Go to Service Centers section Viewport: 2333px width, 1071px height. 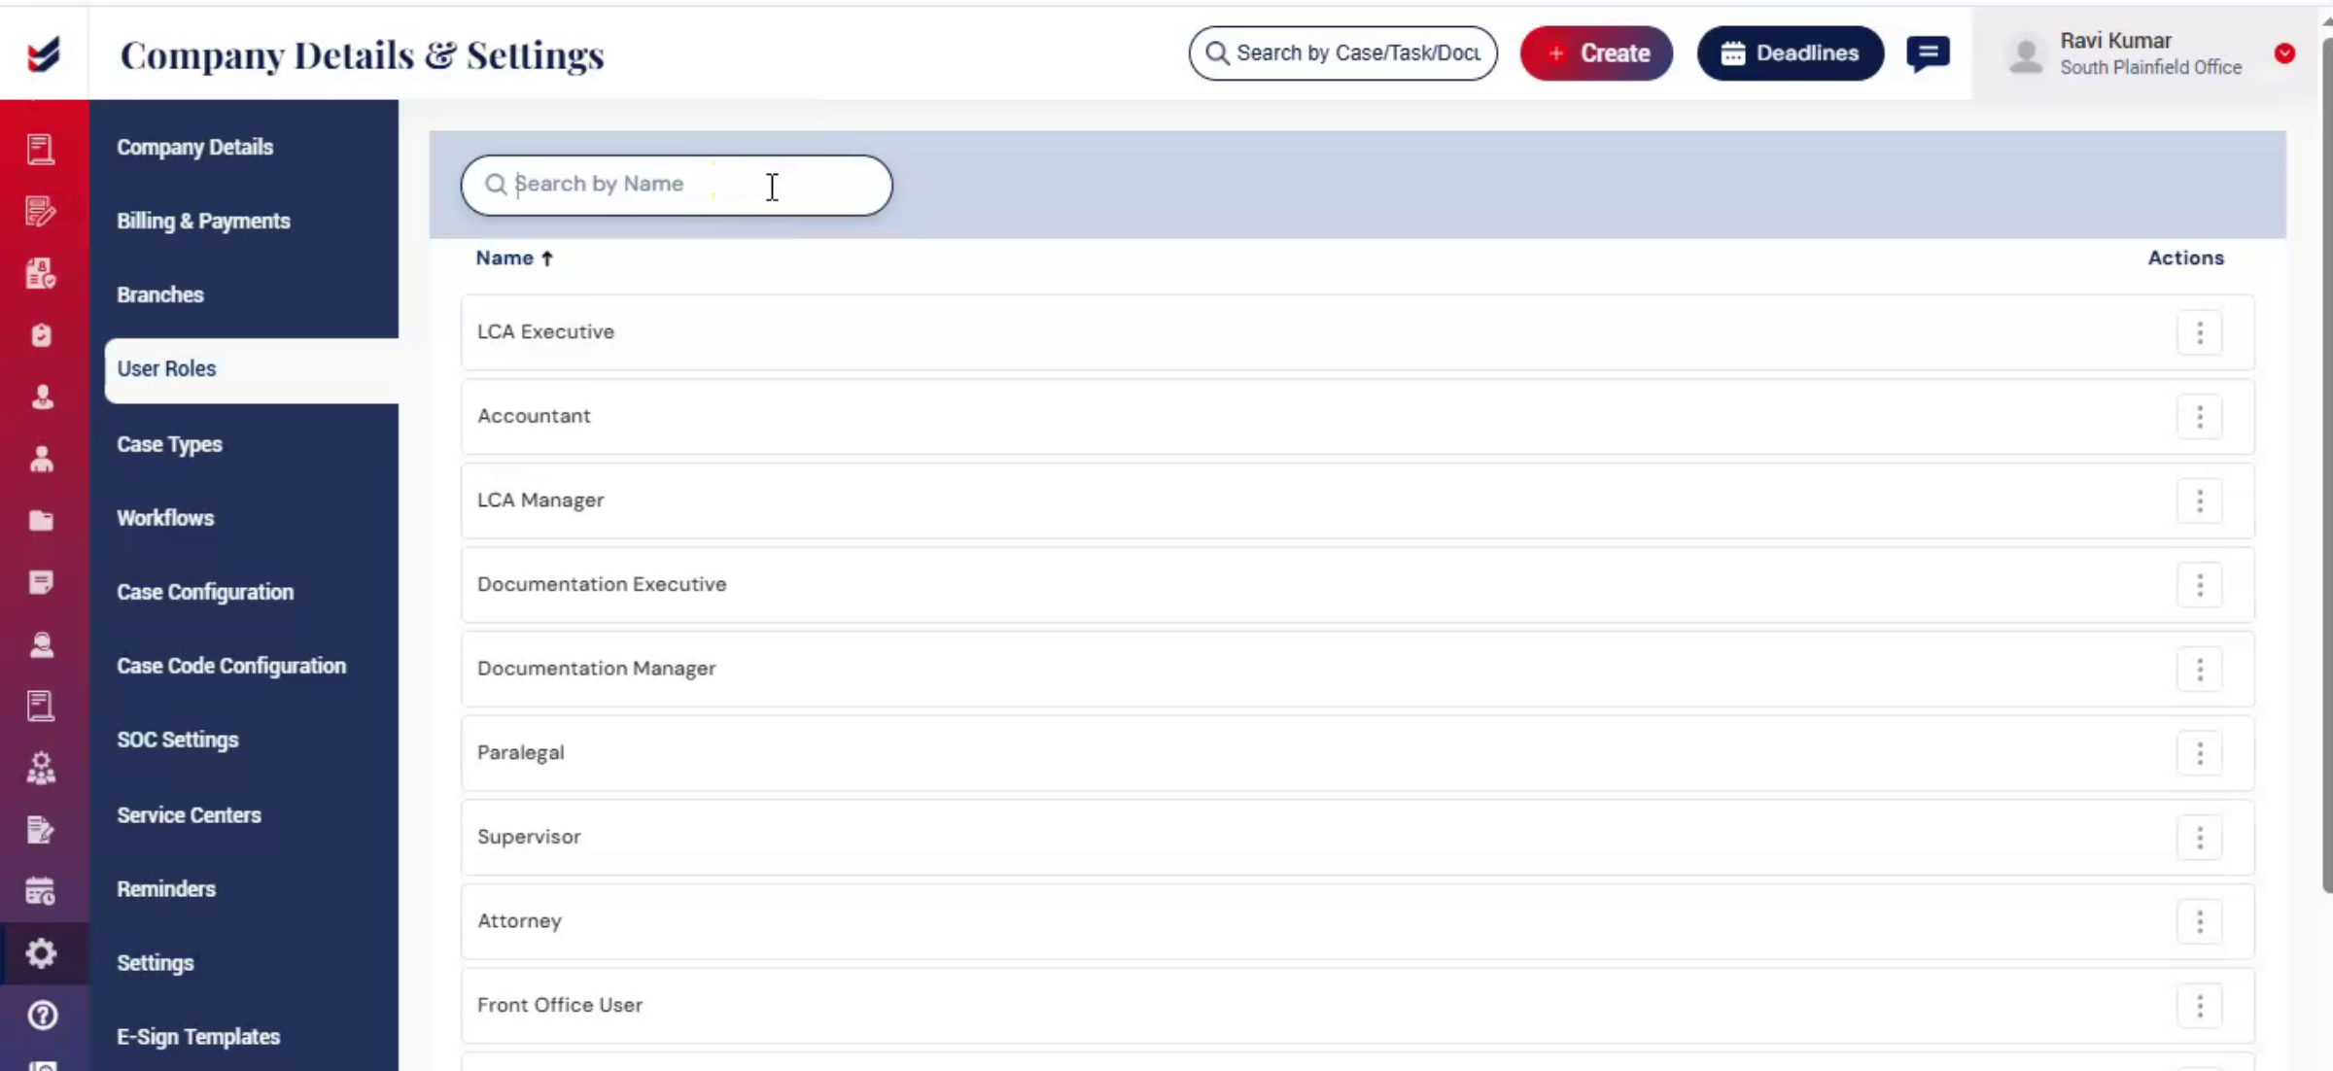[x=190, y=814]
